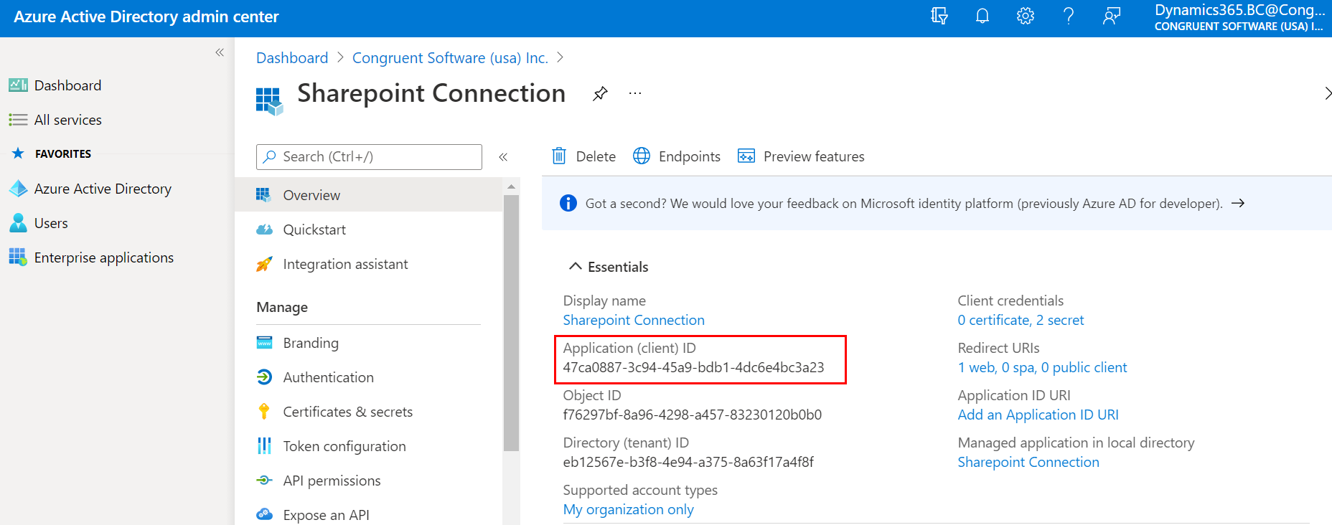Click the resource menu scrollbar
Image resolution: width=1332 pixels, height=525 pixels.
(x=511, y=323)
